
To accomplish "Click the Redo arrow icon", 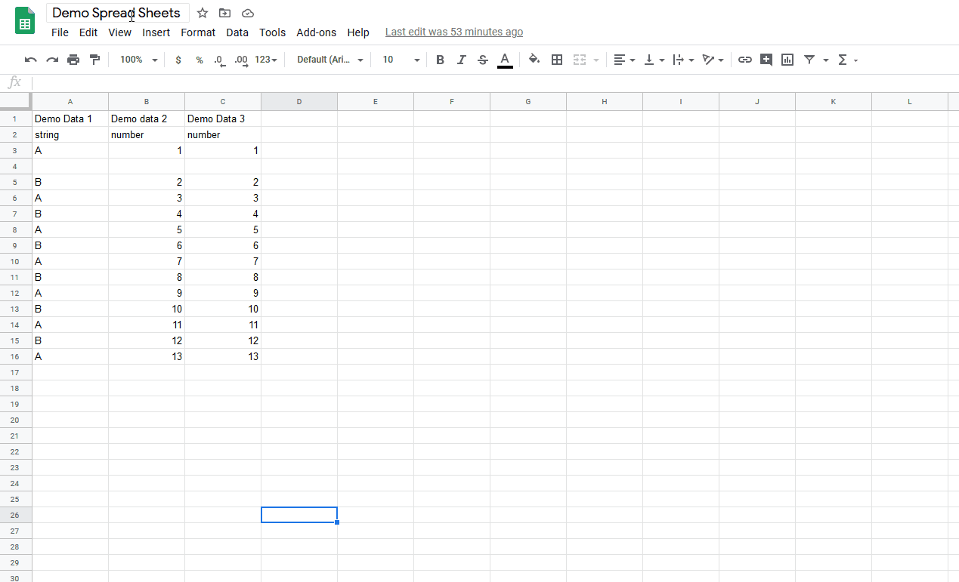I will (52, 60).
